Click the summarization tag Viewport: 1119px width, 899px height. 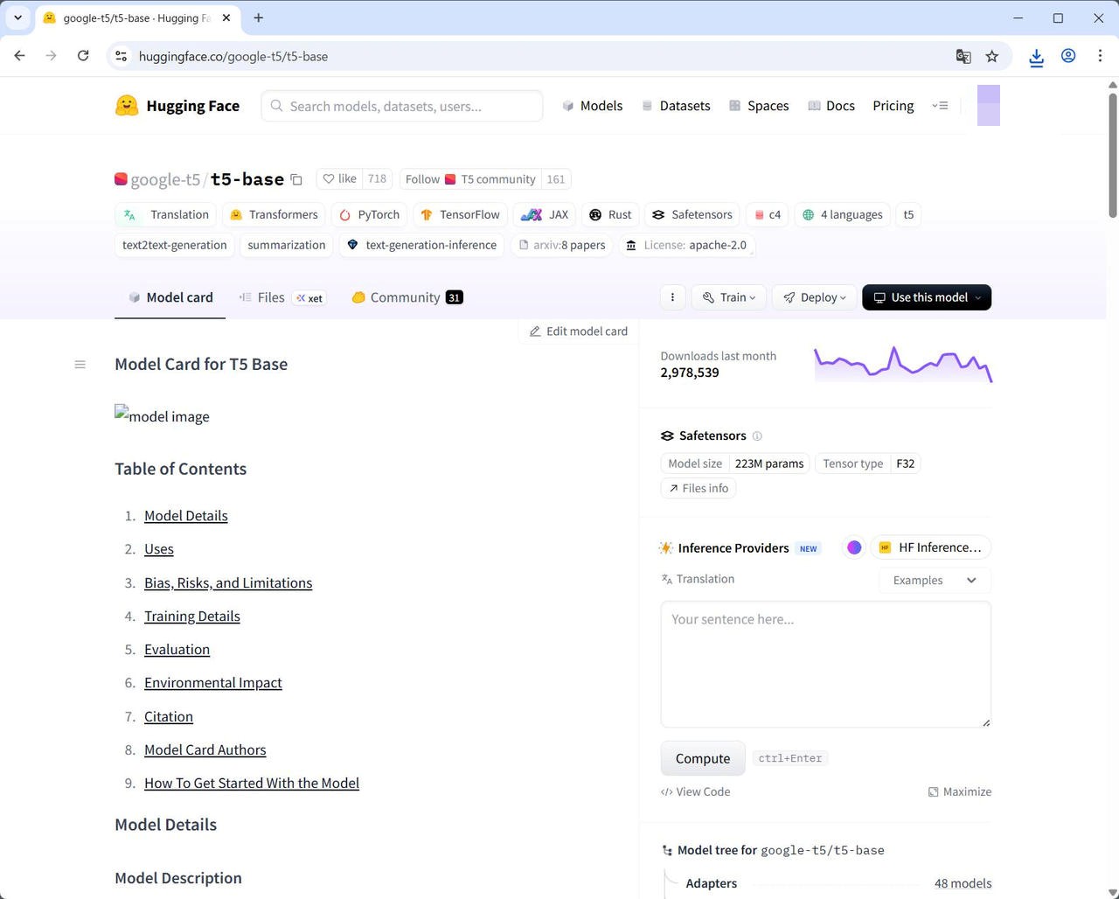[x=287, y=245]
